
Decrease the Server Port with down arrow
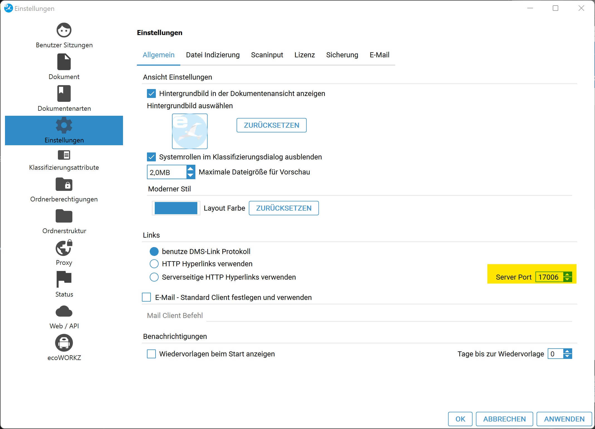tap(567, 279)
